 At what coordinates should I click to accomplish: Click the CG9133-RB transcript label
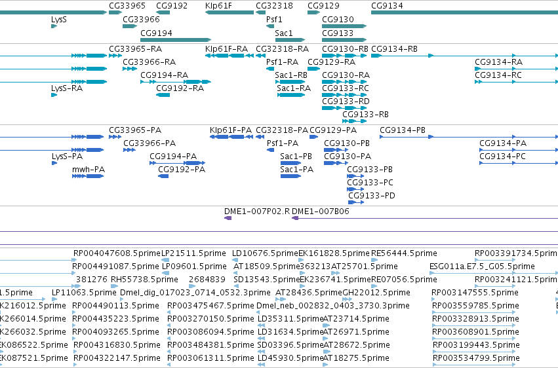[x=365, y=115]
